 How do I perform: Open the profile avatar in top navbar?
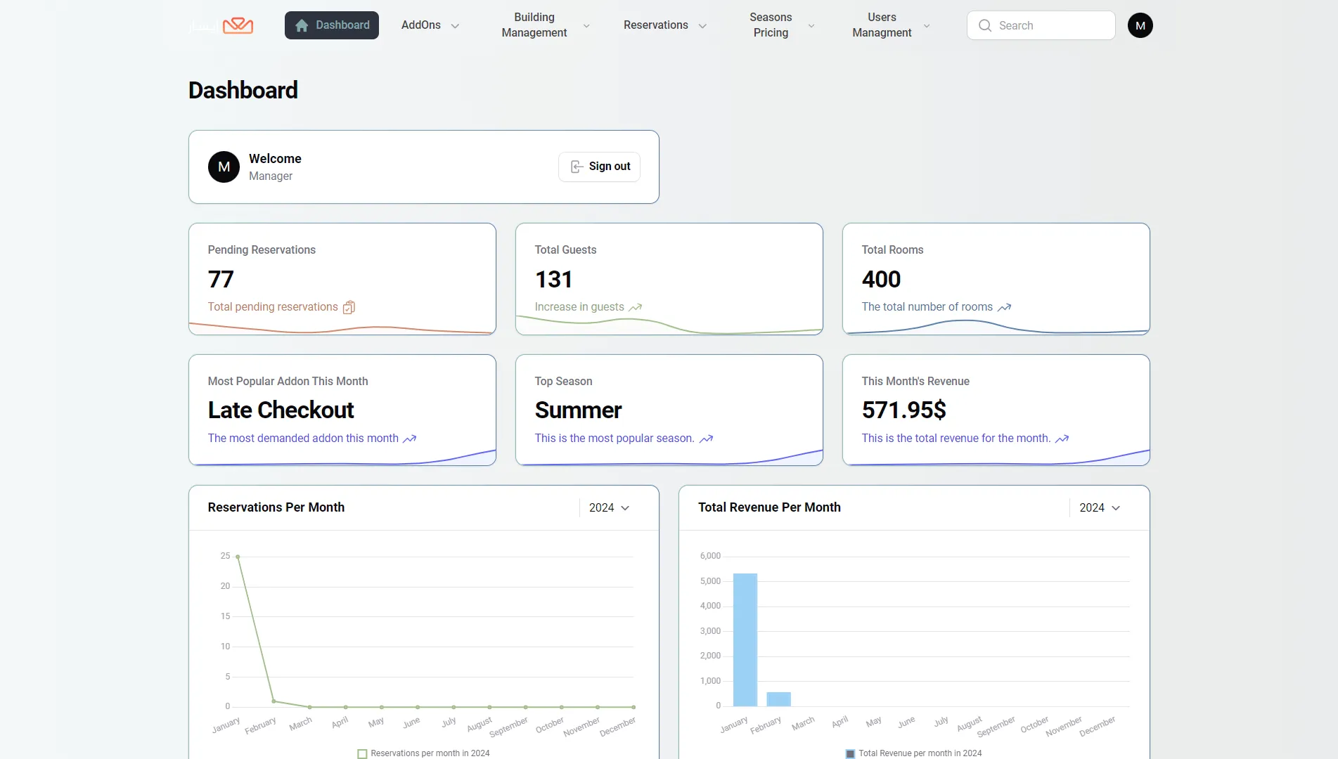pos(1140,25)
